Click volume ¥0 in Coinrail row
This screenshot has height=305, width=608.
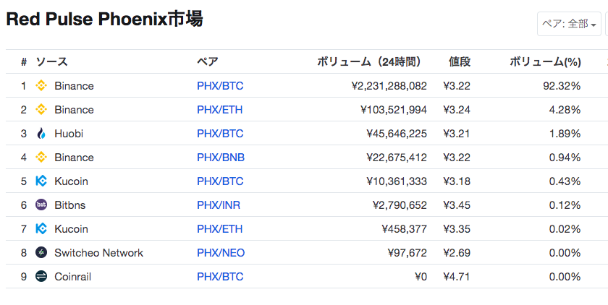tap(421, 277)
